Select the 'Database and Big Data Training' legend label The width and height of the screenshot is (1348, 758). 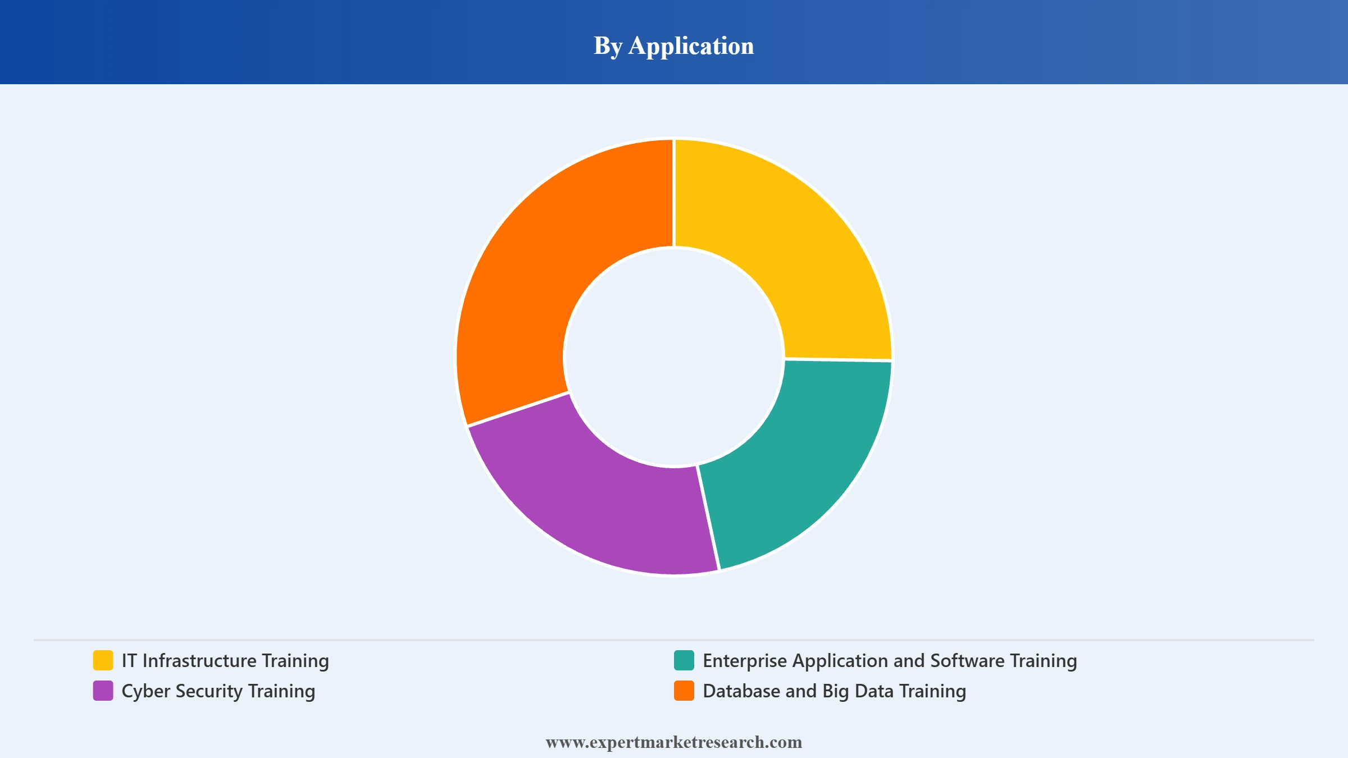point(834,691)
